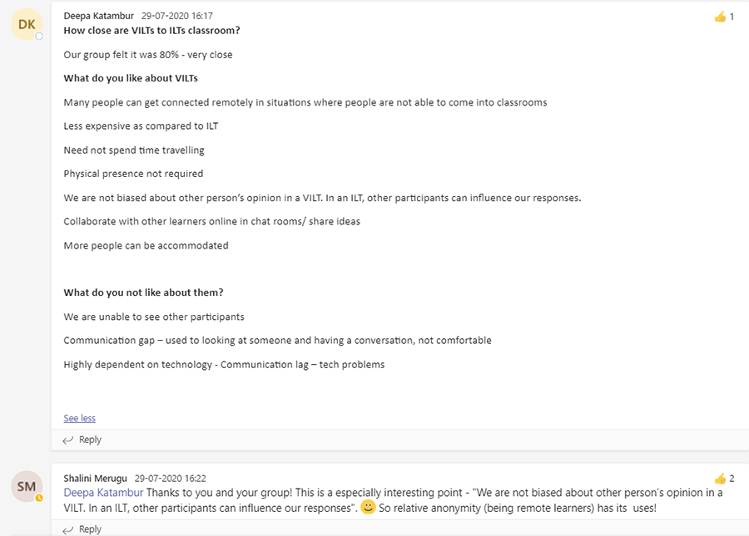
Task: Click the reply arrow icon under Shalini's comment
Action: [70, 529]
